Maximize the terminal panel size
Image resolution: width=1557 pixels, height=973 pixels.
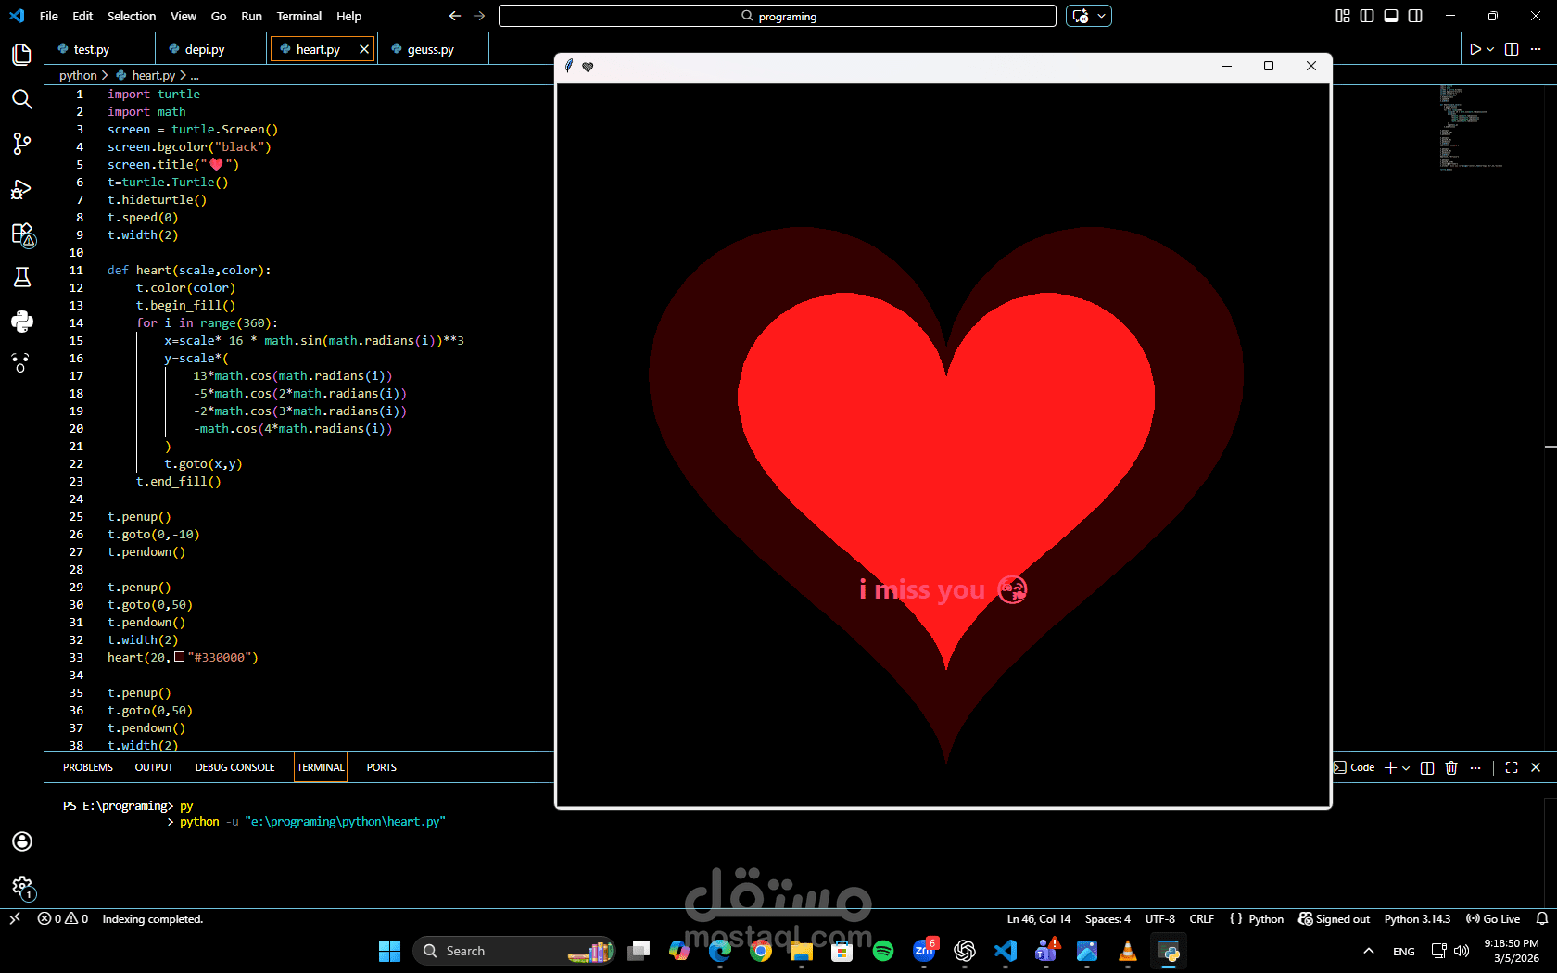pos(1512,767)
